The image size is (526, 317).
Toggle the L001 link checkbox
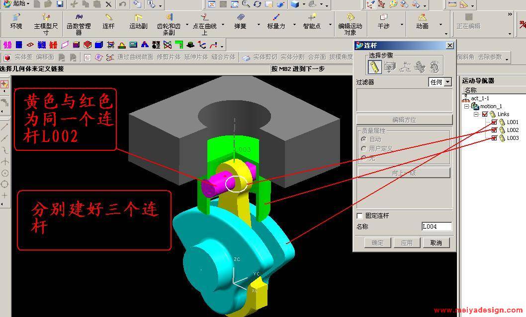click(494, 122)
